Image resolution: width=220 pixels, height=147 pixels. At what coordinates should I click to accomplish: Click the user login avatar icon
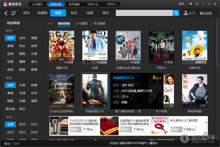[x=186, y=13]
